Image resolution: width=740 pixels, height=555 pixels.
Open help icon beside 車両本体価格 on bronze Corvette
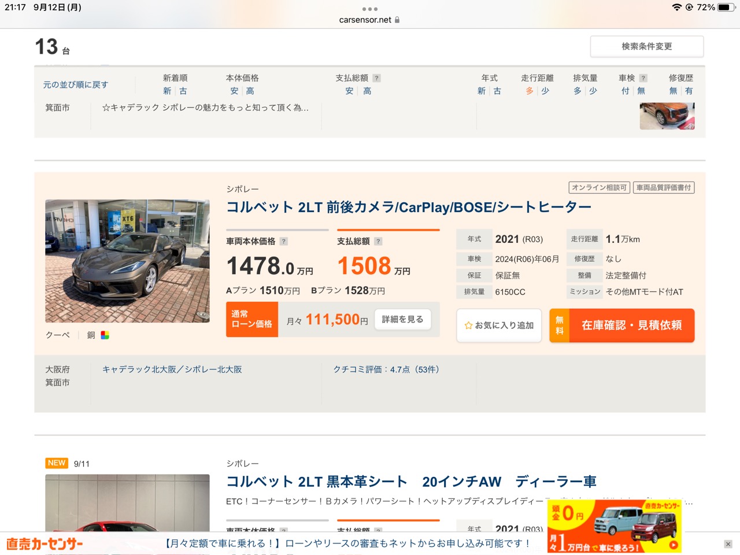click(283, 242)
